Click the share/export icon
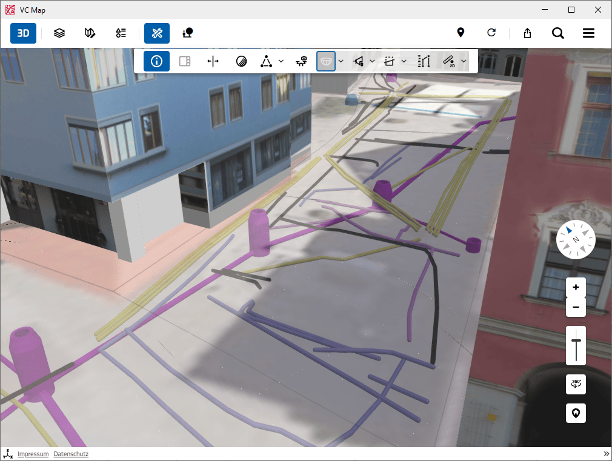The image size is (612, 461). pyautogui.click(x=527, y=33)
